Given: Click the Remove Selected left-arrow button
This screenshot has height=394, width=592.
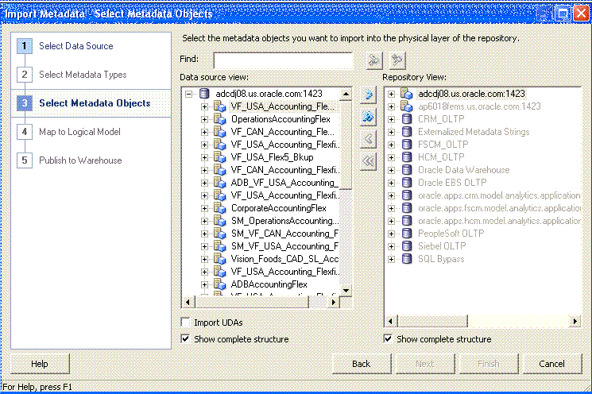Looking at the screenshot, I should (368, 139).
